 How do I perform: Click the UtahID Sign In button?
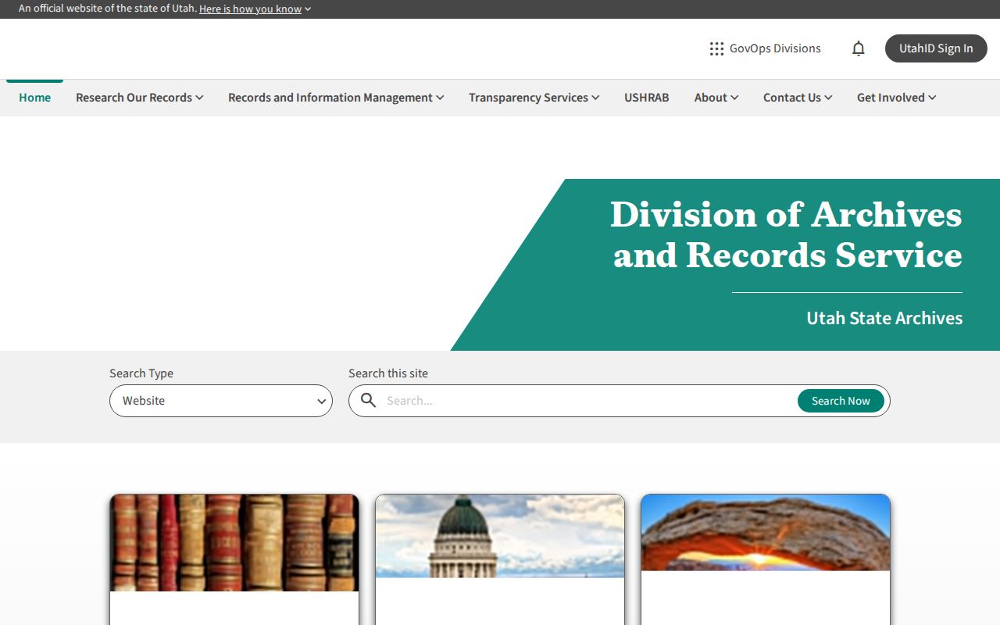coord(936,48)
